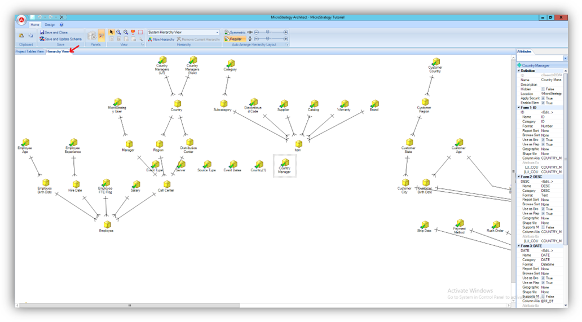The image size is (582, 322).
Task: Toggle Use as Rep checkbox under Form 3: DATE
Action: click(543, 283)
